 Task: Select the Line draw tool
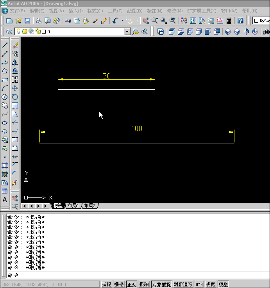(x=5, y=45)
